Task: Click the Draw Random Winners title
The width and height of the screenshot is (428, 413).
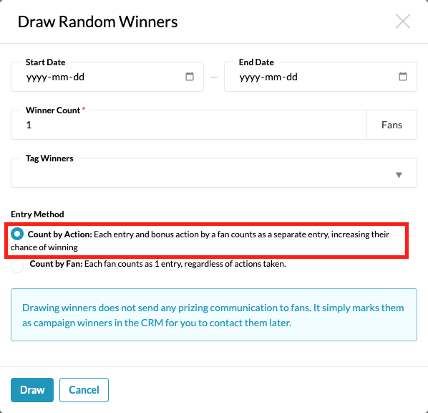Action: point(97,22)
